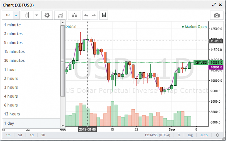
Task: Open timezone clock 12:34:53 (UTC-4)
Action: [x=157, y=135]
